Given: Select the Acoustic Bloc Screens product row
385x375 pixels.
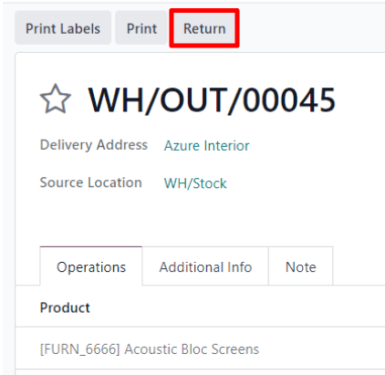Looking at the screenshot, I should point(200,349).
